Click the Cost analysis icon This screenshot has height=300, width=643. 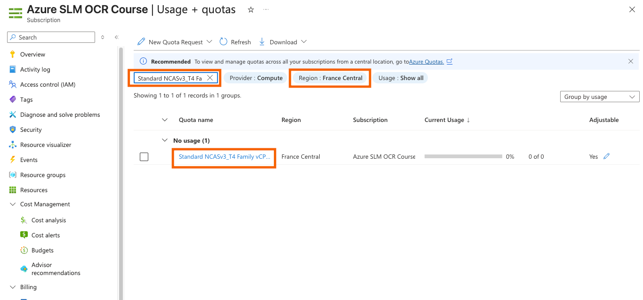(x=24, y=220)
